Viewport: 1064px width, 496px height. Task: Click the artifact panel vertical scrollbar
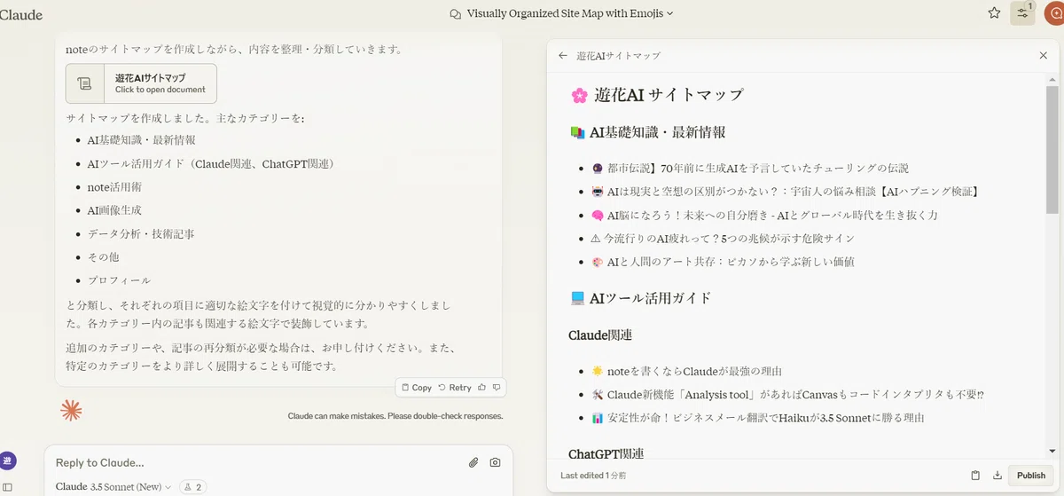point(1052,149)
